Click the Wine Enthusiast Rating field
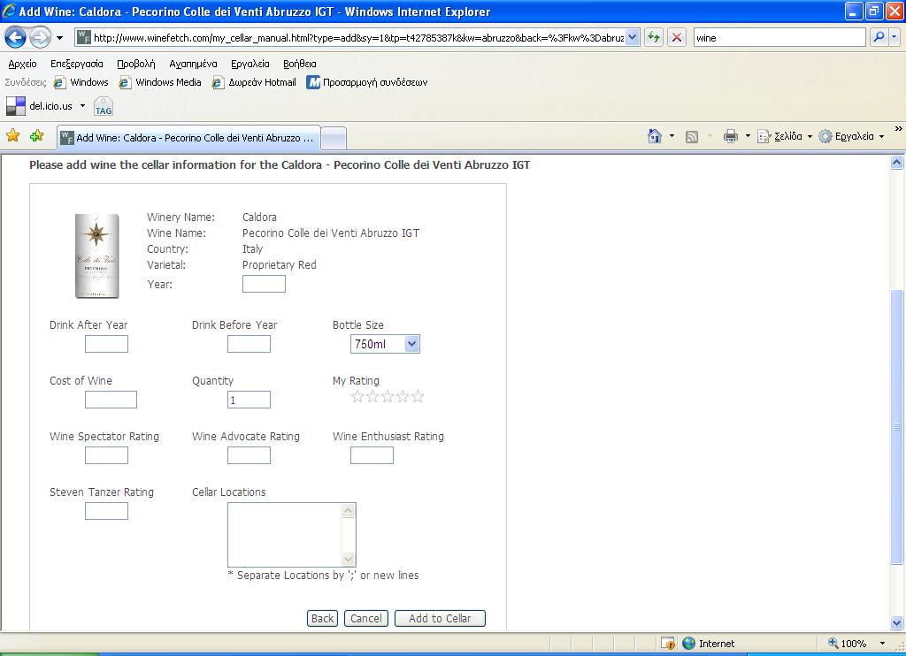This screenshot has width=906, height=656. tap(372, 455)
